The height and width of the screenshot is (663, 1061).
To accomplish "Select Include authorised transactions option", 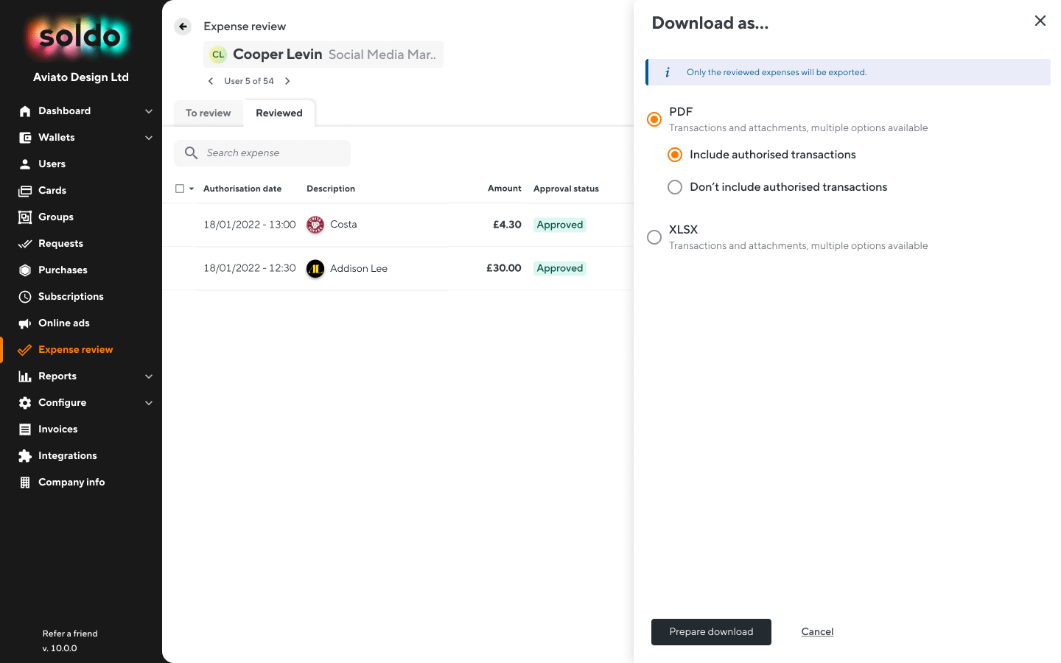I will (x=675, y=155).
